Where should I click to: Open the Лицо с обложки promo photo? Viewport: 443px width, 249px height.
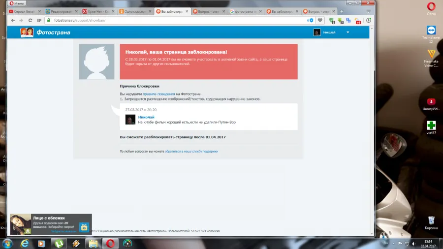20,224
